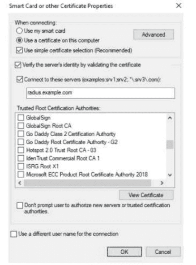Viewport: 196px width, 265px height.
Task: Check Microsoft ECC Product Root Certificate Authority 2018
Action: point(21,175)
